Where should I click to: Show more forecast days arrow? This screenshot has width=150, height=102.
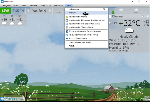[26, 20]
